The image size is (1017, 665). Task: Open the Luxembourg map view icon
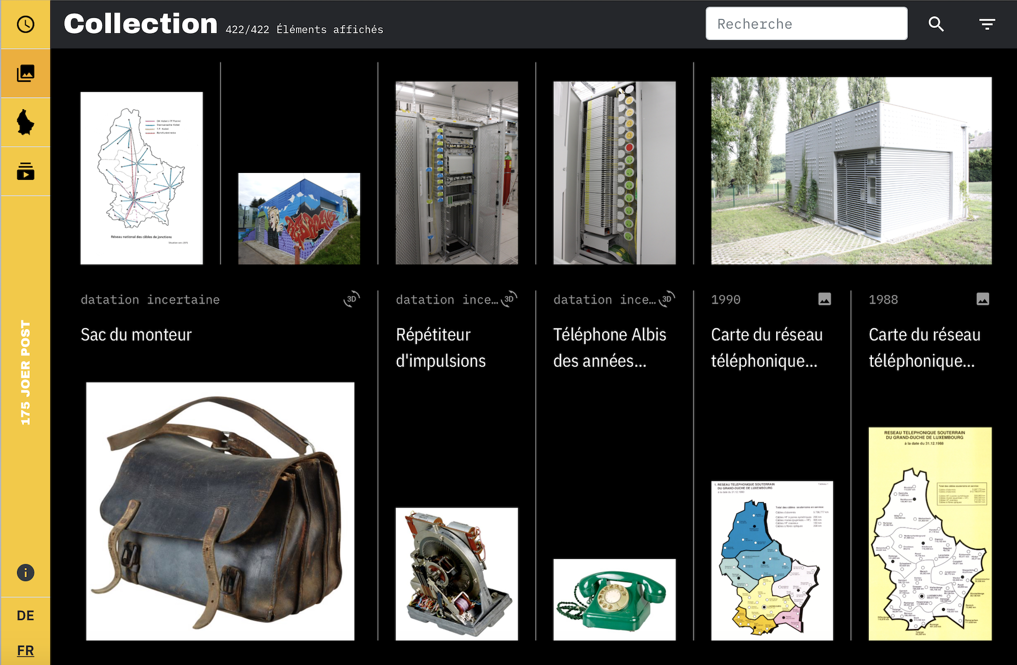(25, 122)
